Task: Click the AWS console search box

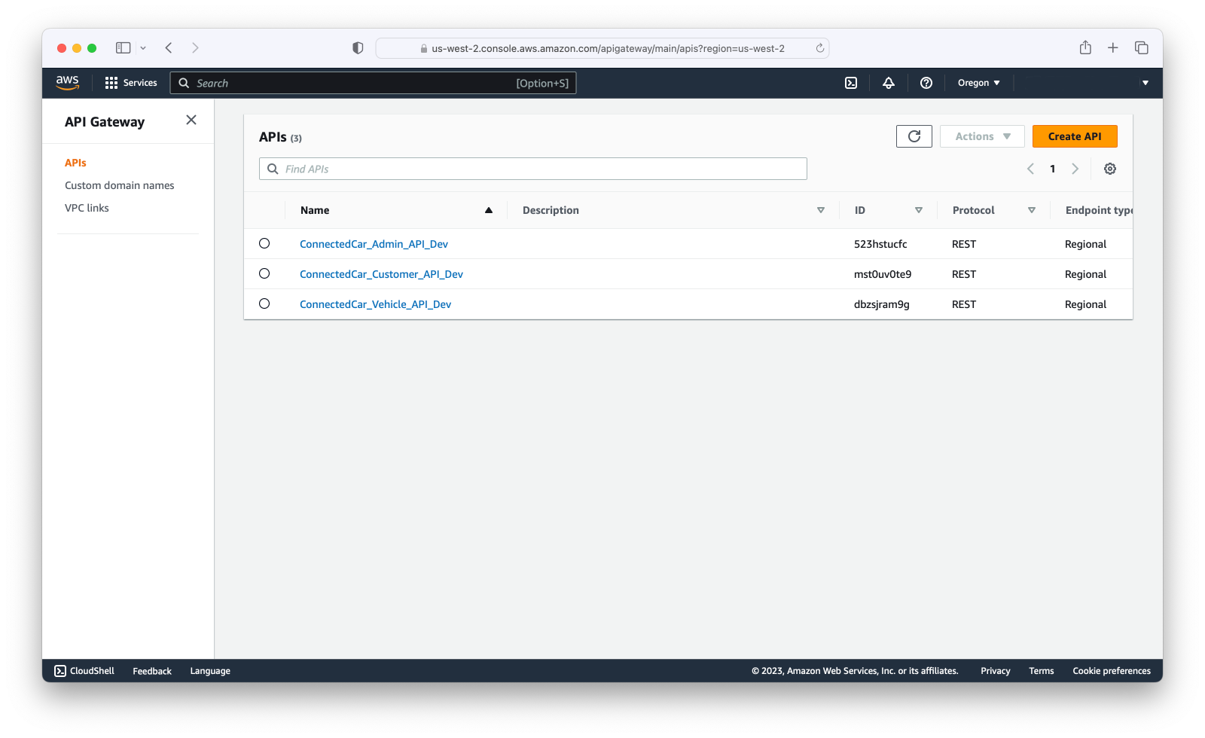Action: pos(374,83)
